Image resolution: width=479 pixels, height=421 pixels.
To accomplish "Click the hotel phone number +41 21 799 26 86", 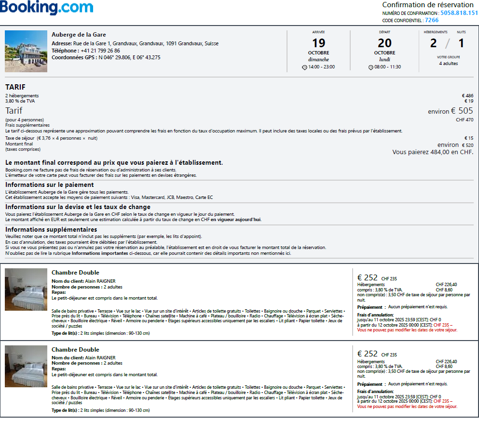I will 100,51.
